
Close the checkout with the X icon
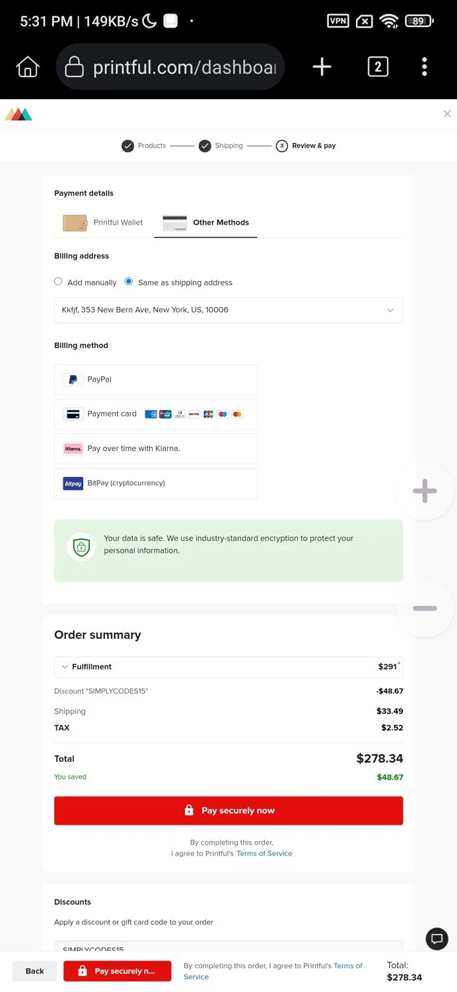pos(447,114)
